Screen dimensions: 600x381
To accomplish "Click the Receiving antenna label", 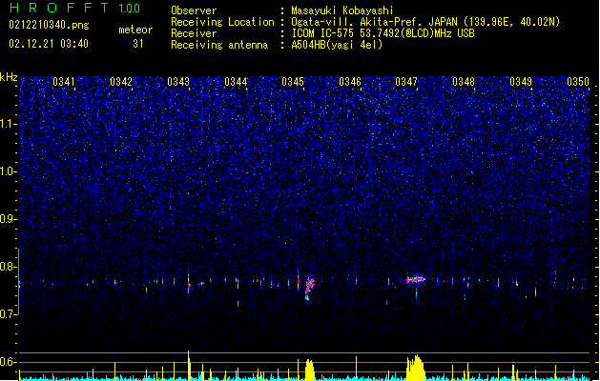I will click(x=219, y=45).
